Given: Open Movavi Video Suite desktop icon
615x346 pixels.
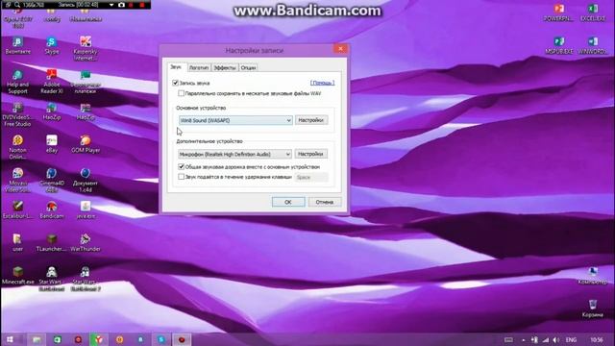Looking at the screenshot, I should pos(17,181).
